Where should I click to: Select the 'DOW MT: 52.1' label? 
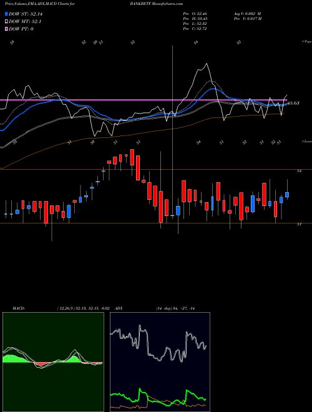tap(25, 22)
